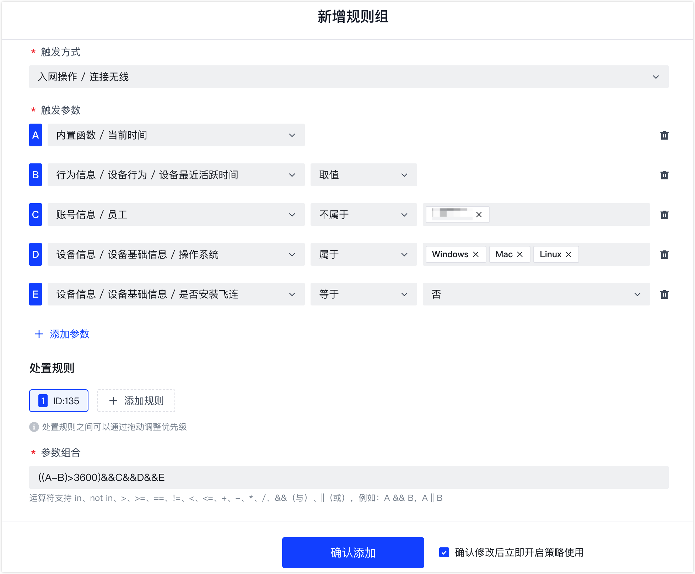
Task: Delete parameter D with trash icon
Action: click(x=664, y=255)
